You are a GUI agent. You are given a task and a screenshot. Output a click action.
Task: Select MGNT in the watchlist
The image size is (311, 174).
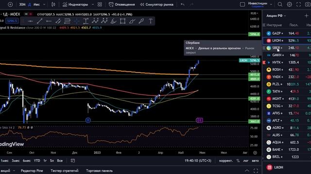click(x=287, y=99)
